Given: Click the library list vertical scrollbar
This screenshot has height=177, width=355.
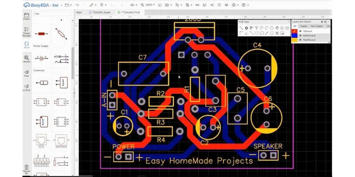Looking at the screenshot, I should coord(73,63).
